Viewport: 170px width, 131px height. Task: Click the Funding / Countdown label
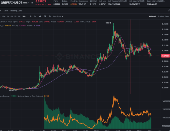point(79,1)
